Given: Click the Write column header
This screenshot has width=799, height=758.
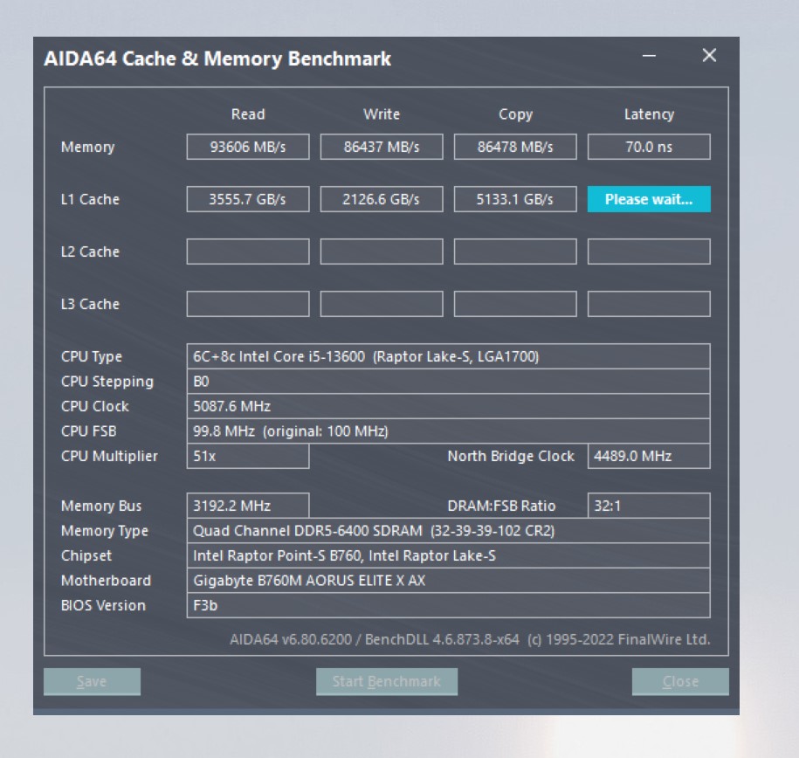Looking at the screenshot, I should [381, 114].
